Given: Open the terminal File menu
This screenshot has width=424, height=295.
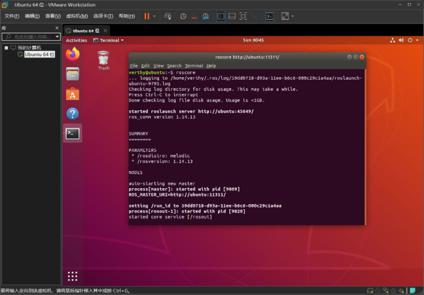Looking at the screenshot, I should [x=134, y=66].
